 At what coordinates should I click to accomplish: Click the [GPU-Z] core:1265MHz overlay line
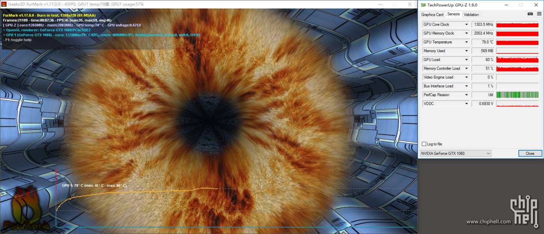72,25
